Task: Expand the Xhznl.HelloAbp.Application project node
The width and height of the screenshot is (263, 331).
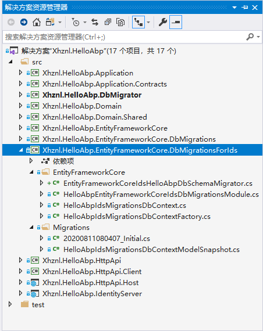Action: coord(20,73)
